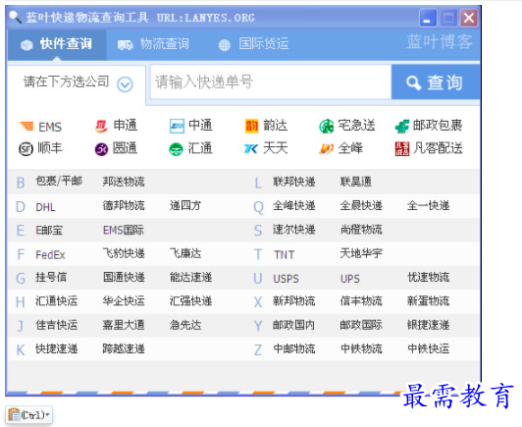Expand the company selection dropdown arrow
The image size is (522, 427).
[126, 84]
